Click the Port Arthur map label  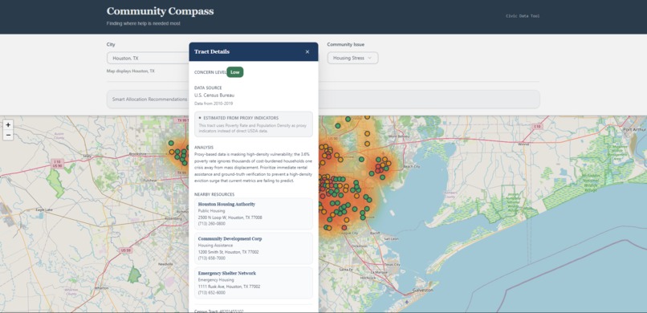[635, 129]
